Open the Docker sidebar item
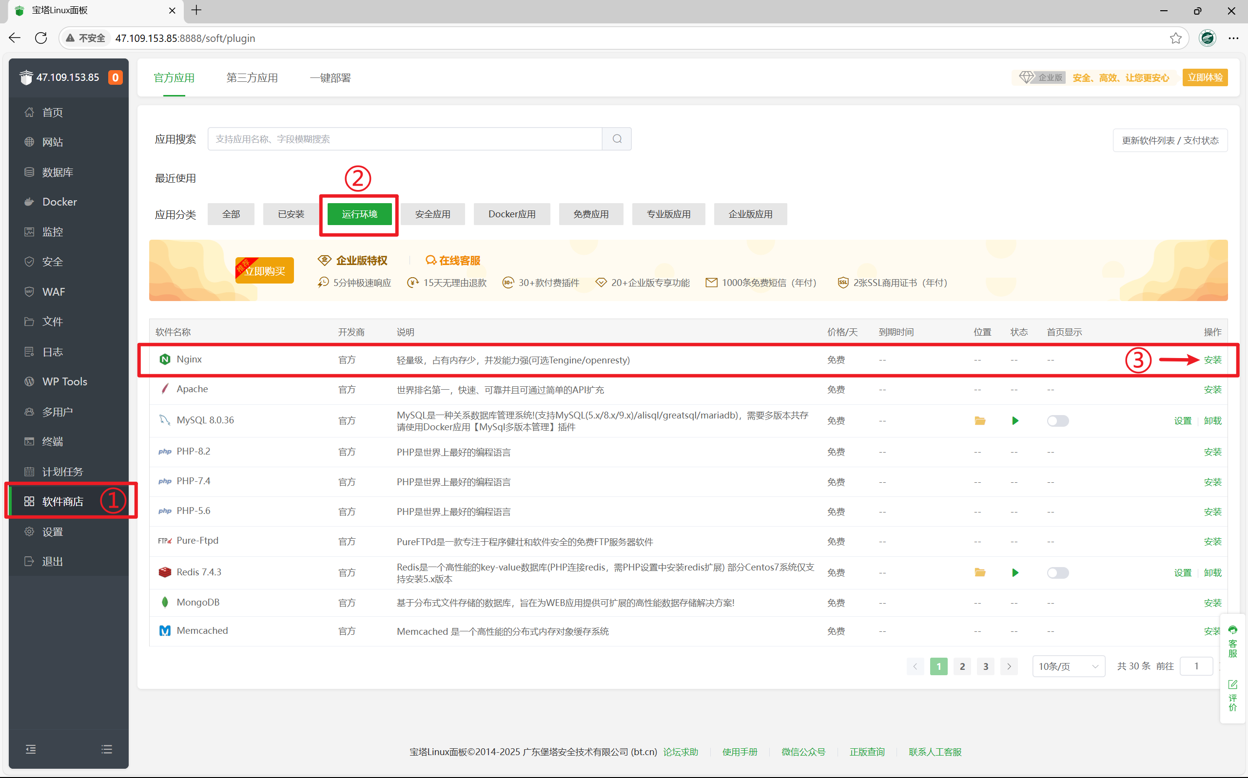1248x778 pixels. pos(59,202)
